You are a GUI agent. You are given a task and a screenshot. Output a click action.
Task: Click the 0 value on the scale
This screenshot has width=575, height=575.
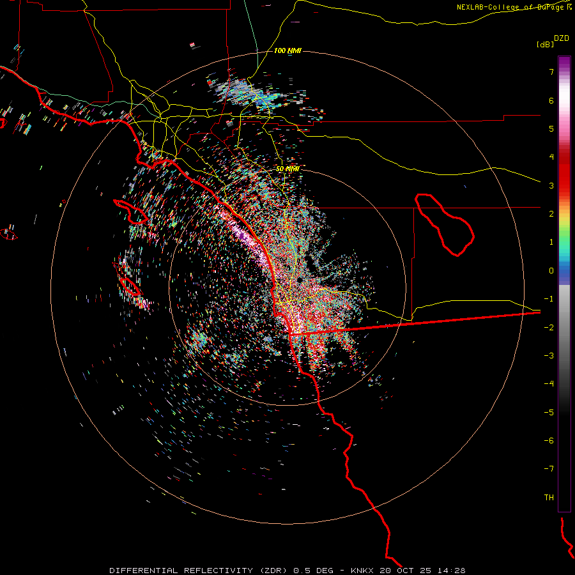(551, 271)
